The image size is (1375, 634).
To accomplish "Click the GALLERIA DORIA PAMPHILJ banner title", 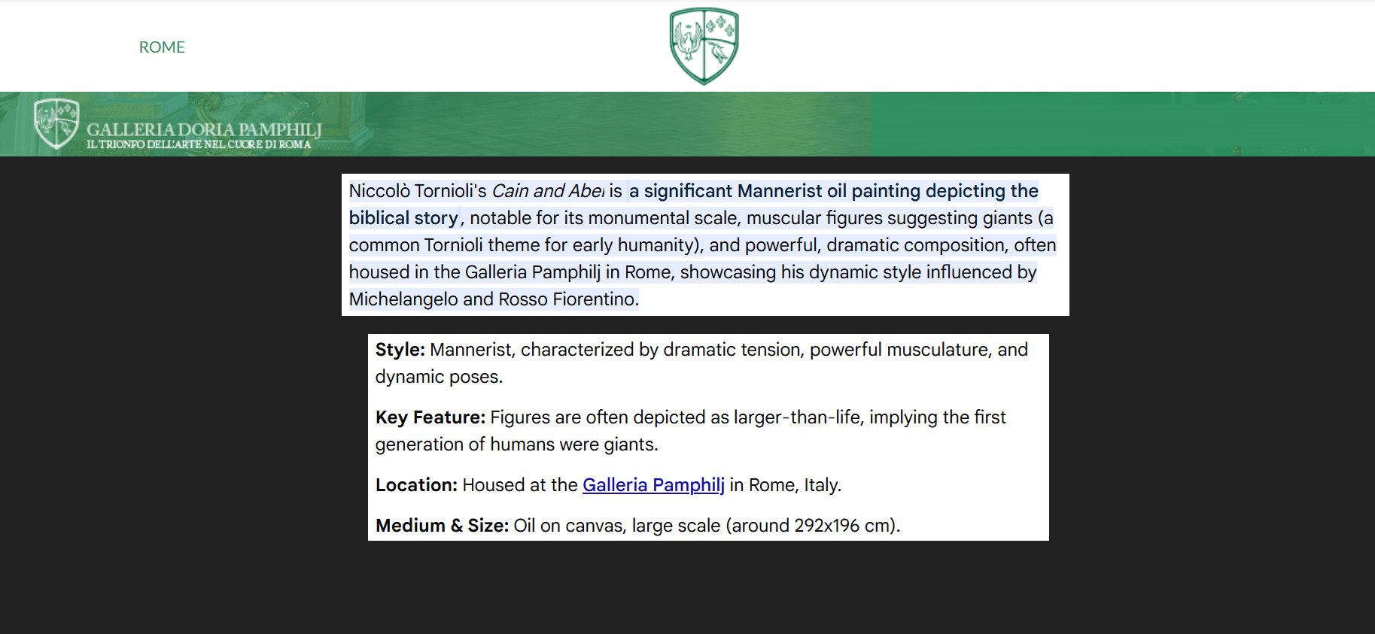I will 204,129.
